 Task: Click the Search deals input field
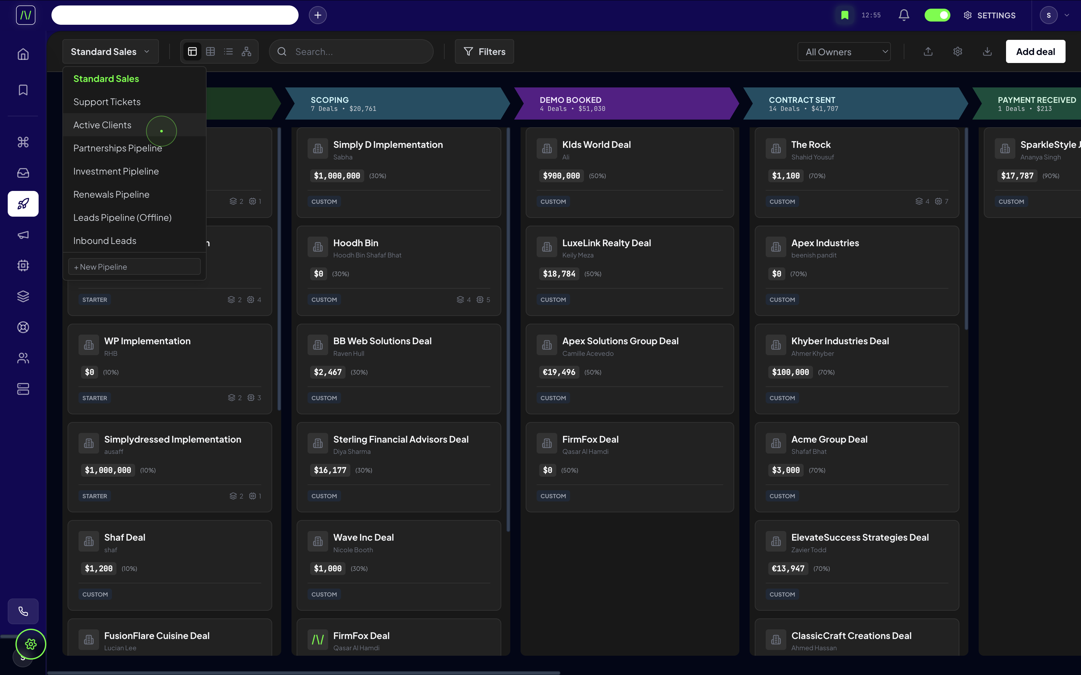pyautogui.click(x=357, y=52)
